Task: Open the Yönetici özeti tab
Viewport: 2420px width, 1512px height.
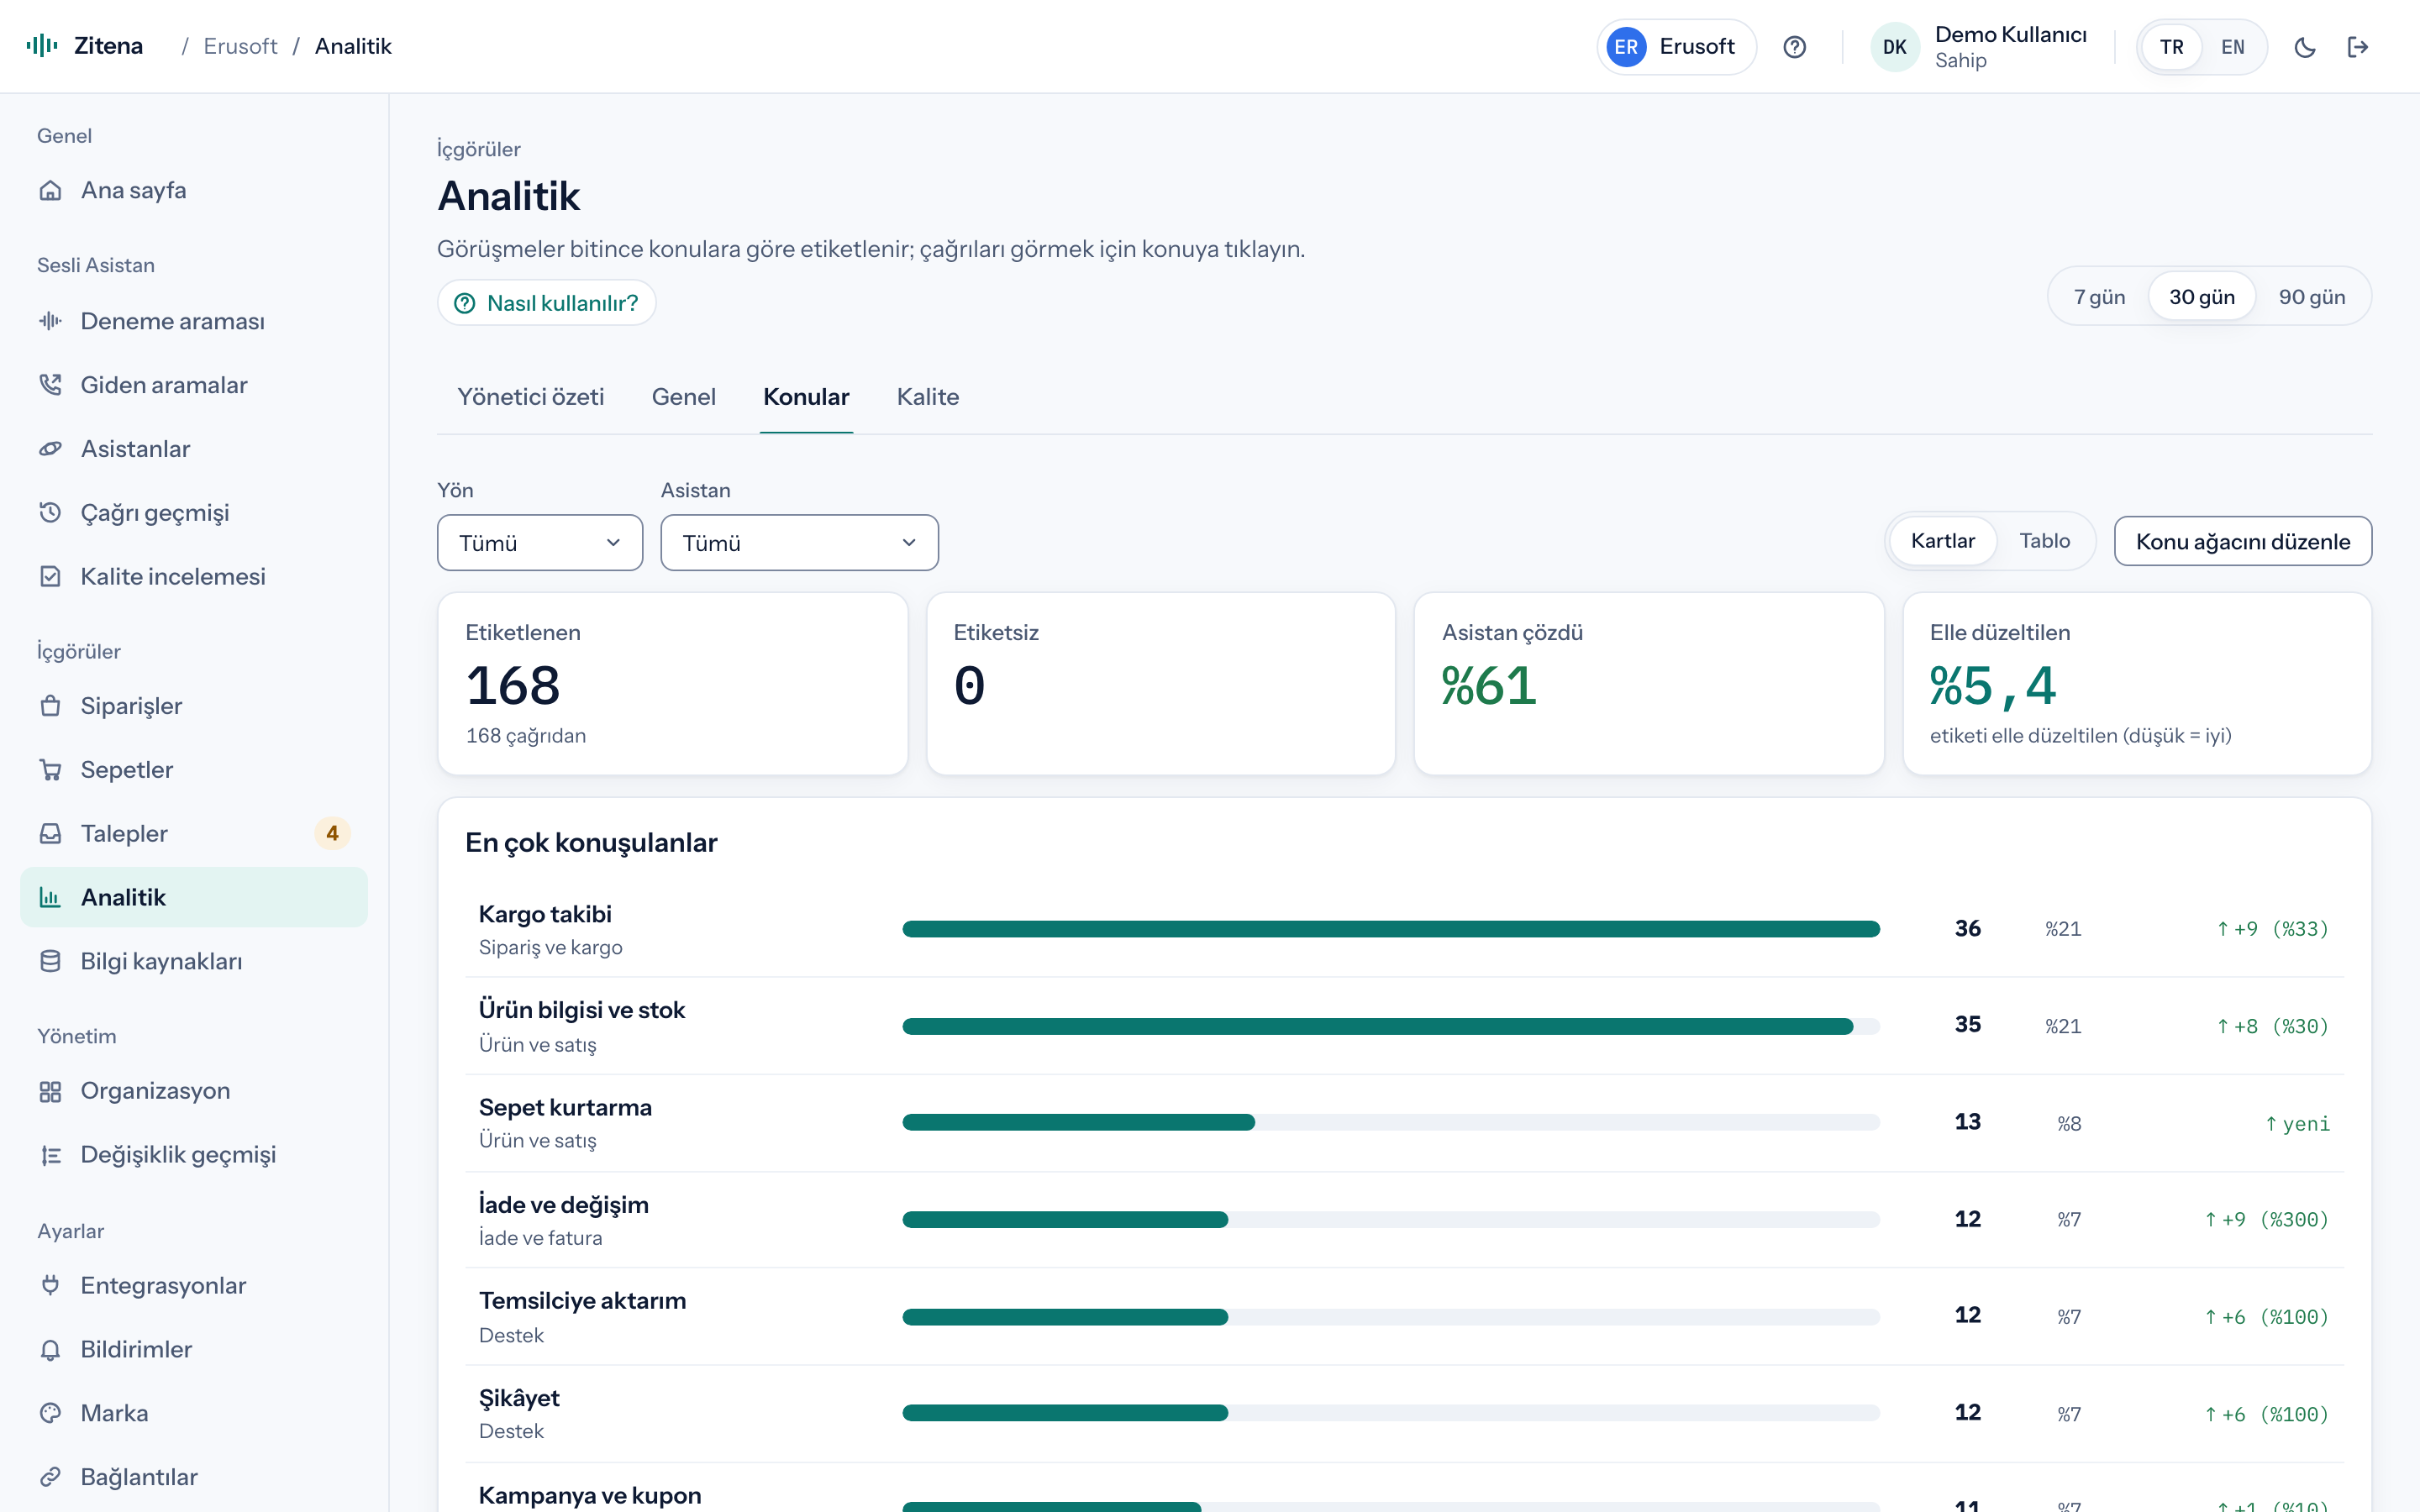Action: click(530, 397)
